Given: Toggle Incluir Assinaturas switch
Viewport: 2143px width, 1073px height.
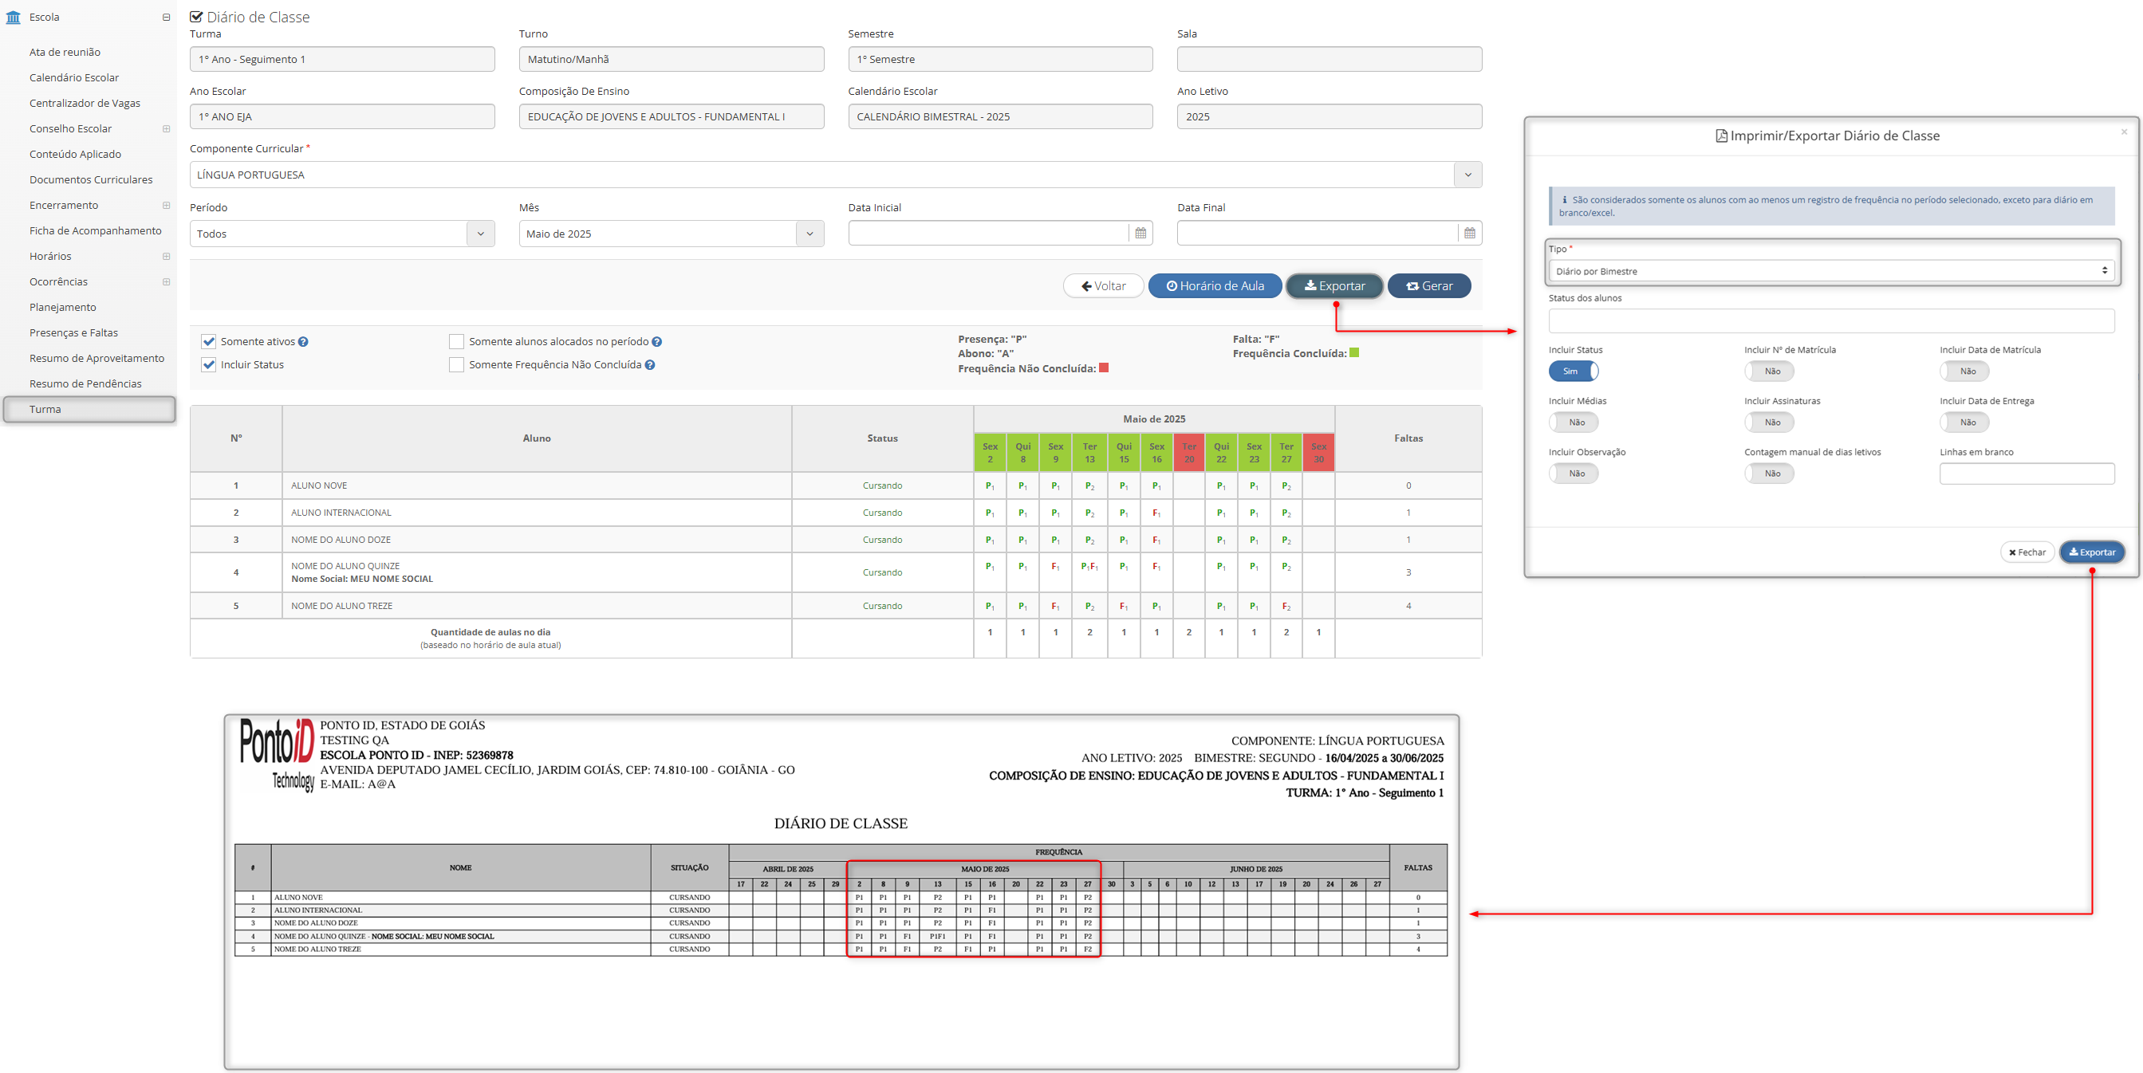Looking at the screenshot, I should click(1769, 423).
